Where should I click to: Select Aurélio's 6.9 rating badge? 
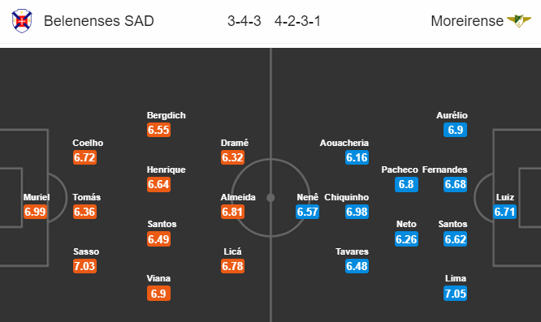click(456, 130)
